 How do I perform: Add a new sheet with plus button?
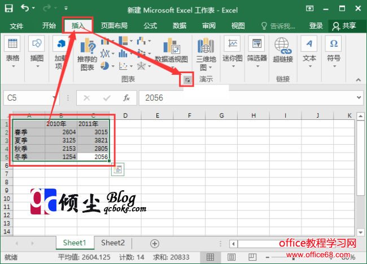point(155,244)
